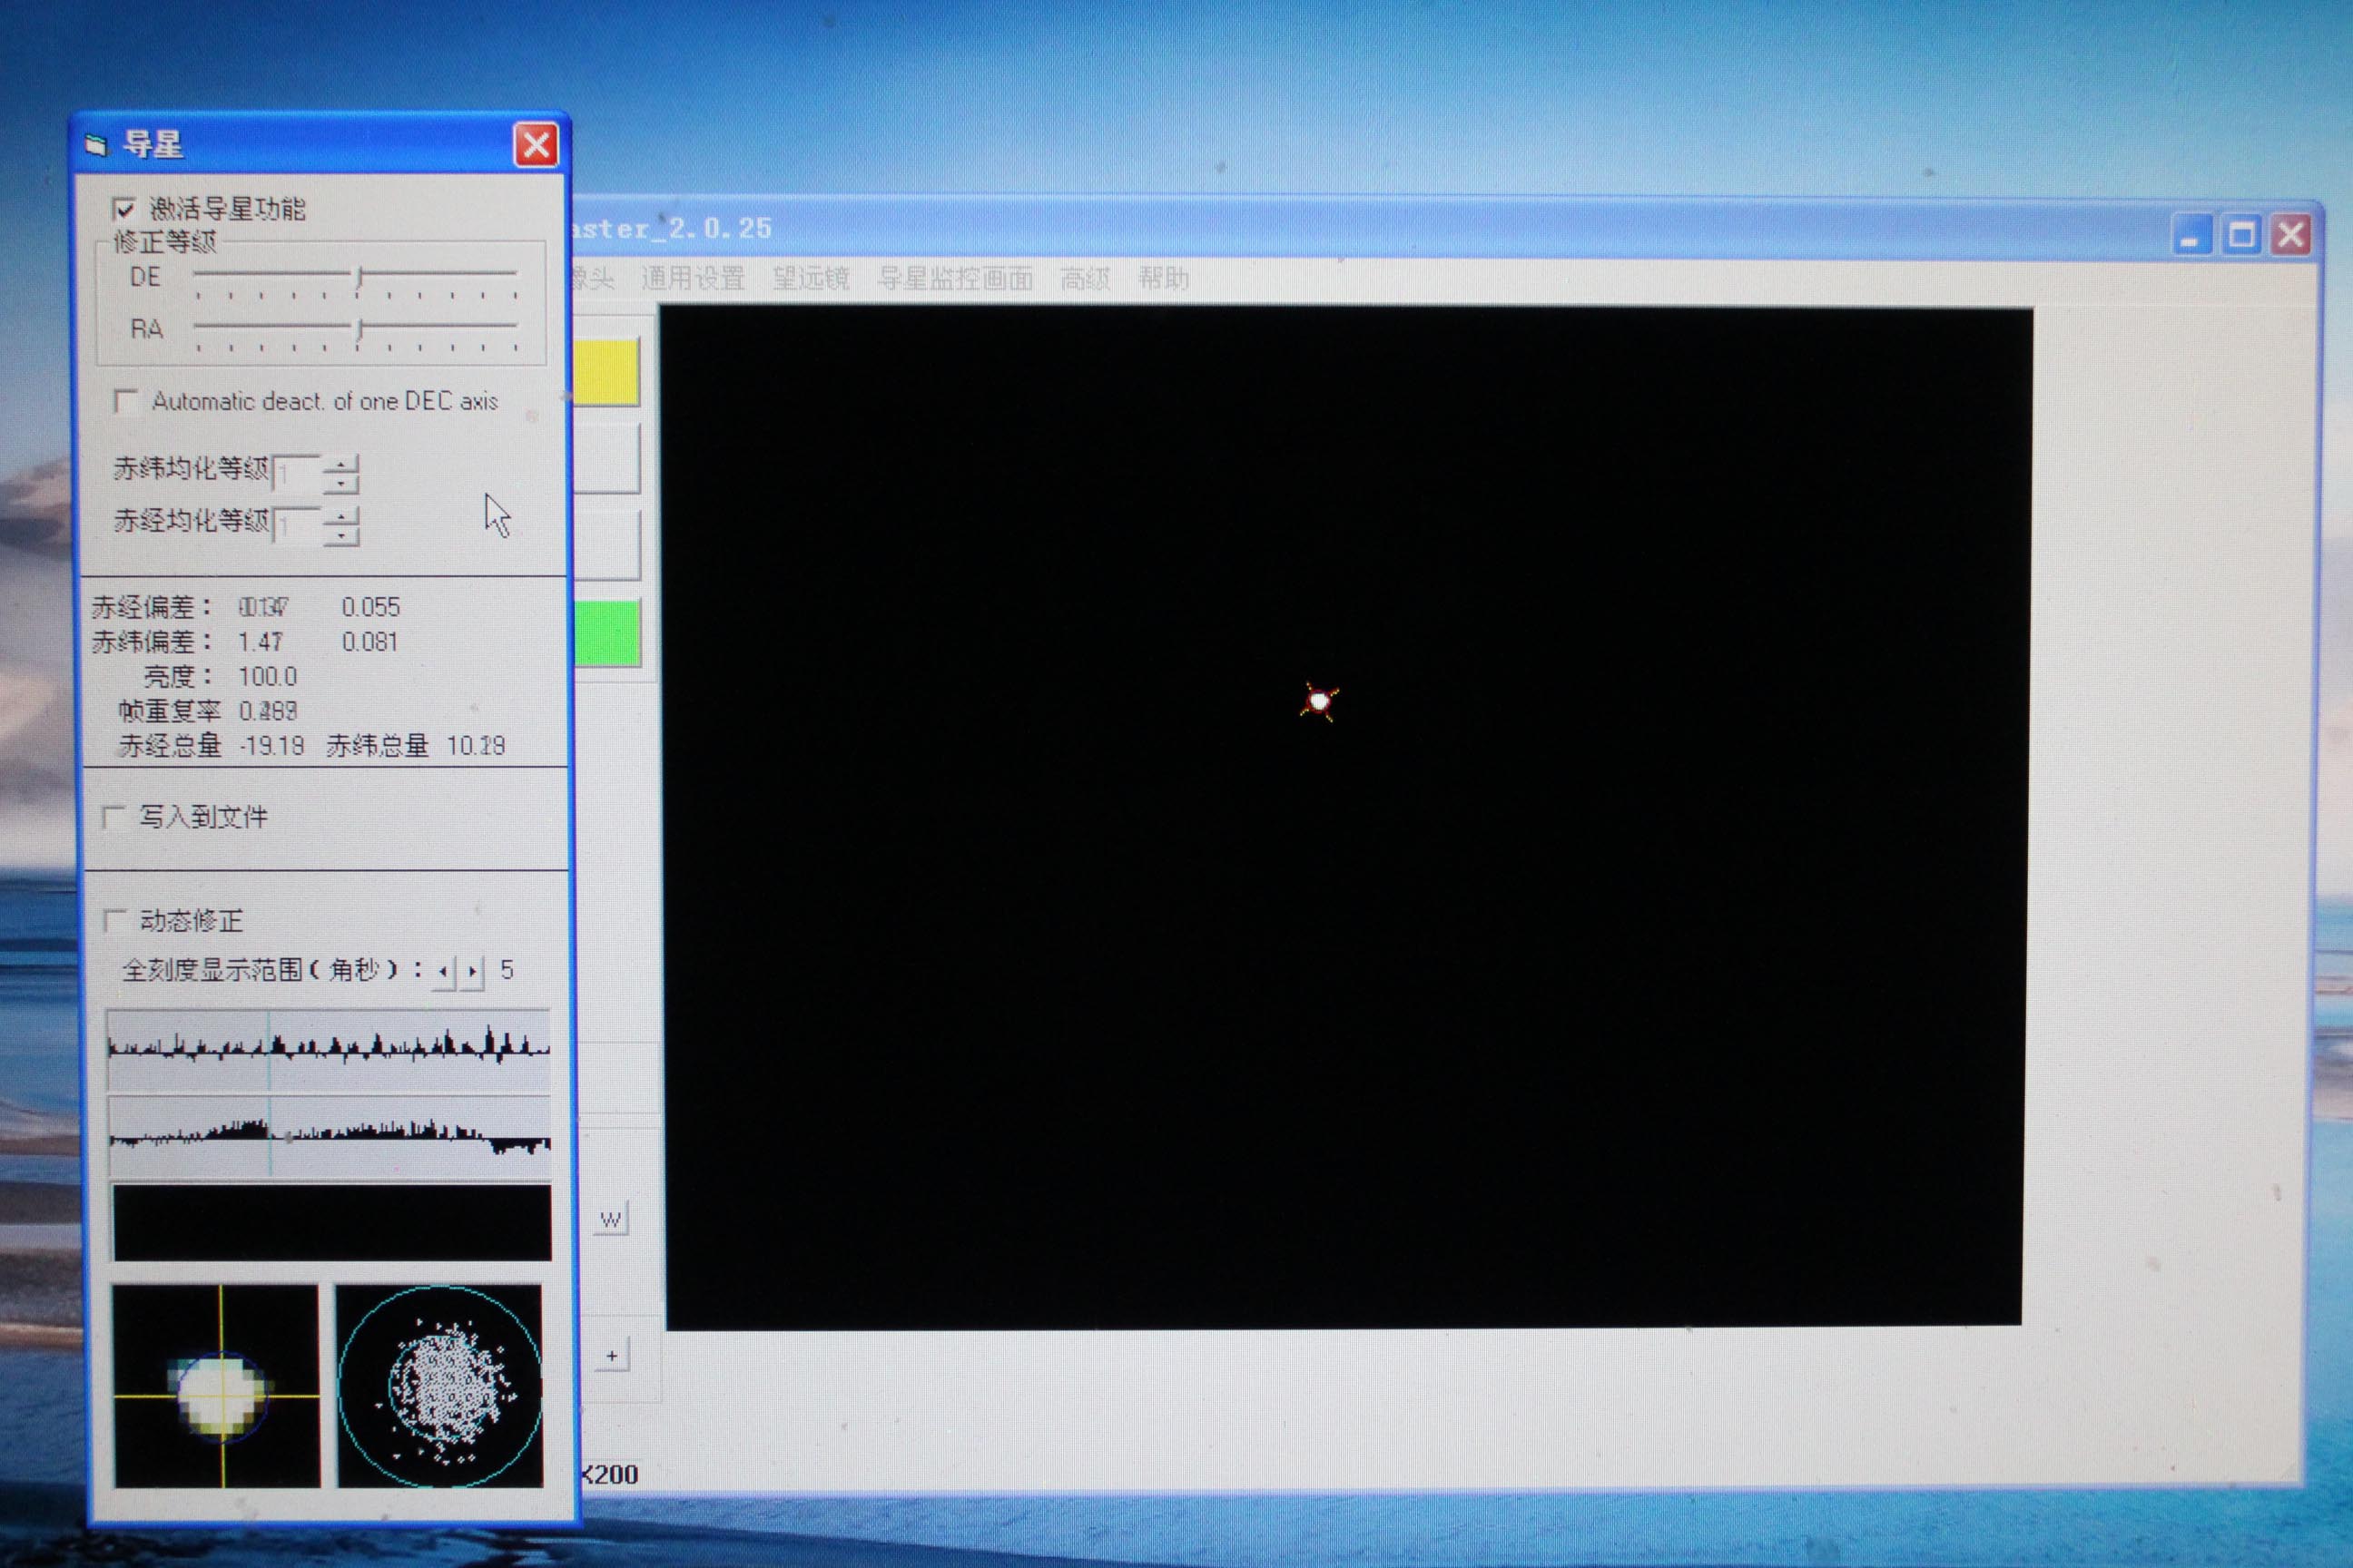Maximize the GuideMaster window
Viewport: 2353px width, 1568px height.
click(x=2241, y=236)
